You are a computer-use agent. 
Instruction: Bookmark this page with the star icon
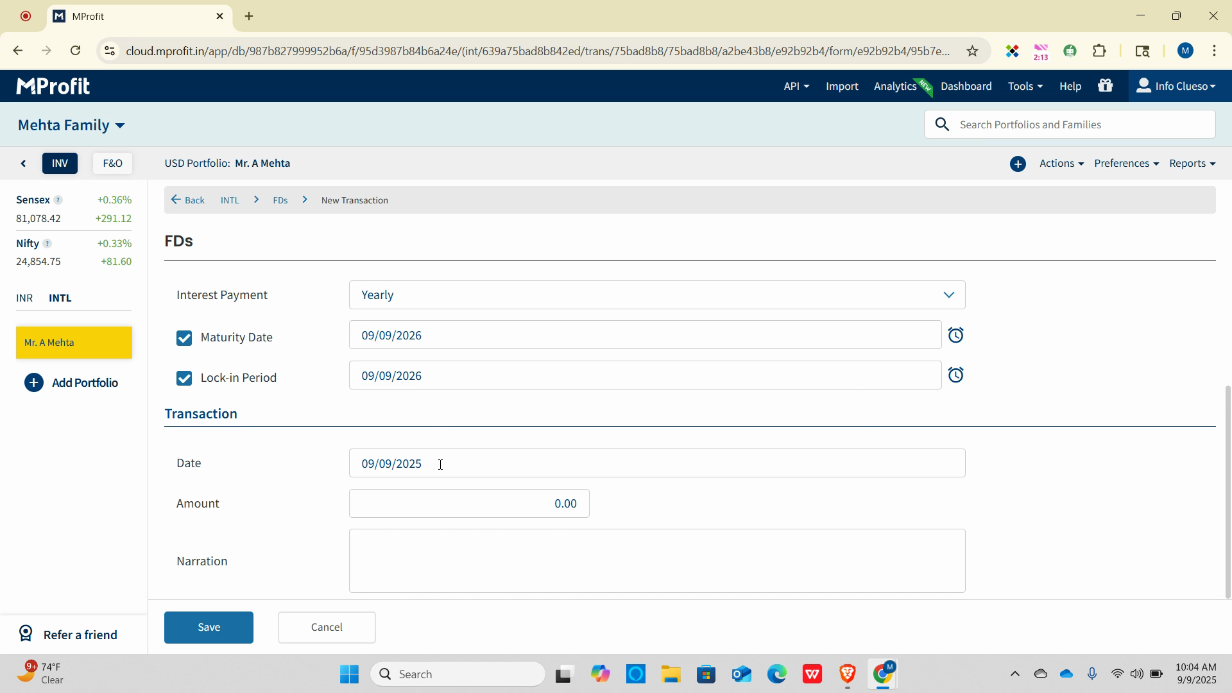click(972, 51)
